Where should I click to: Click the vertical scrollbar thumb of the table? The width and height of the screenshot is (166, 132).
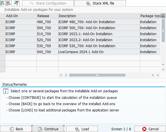tap(163, 31)
